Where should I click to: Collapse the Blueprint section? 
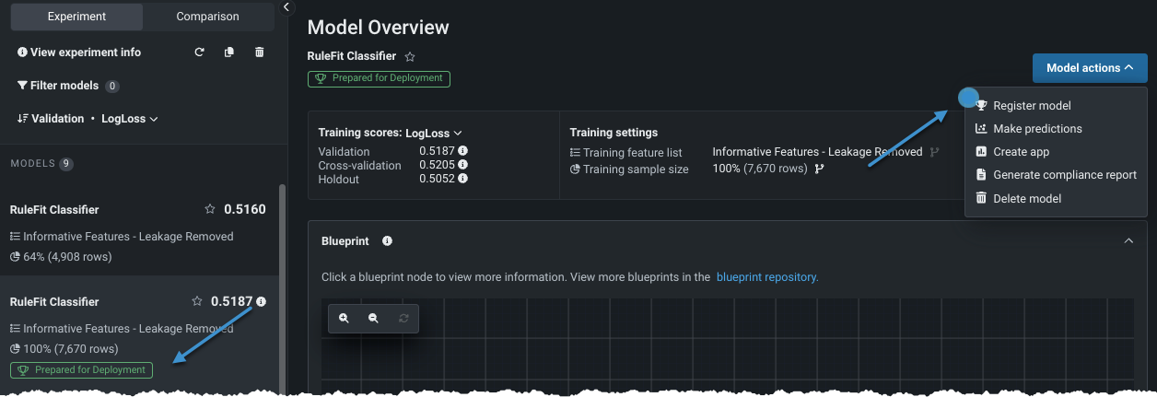click(x=1128, y=241)
